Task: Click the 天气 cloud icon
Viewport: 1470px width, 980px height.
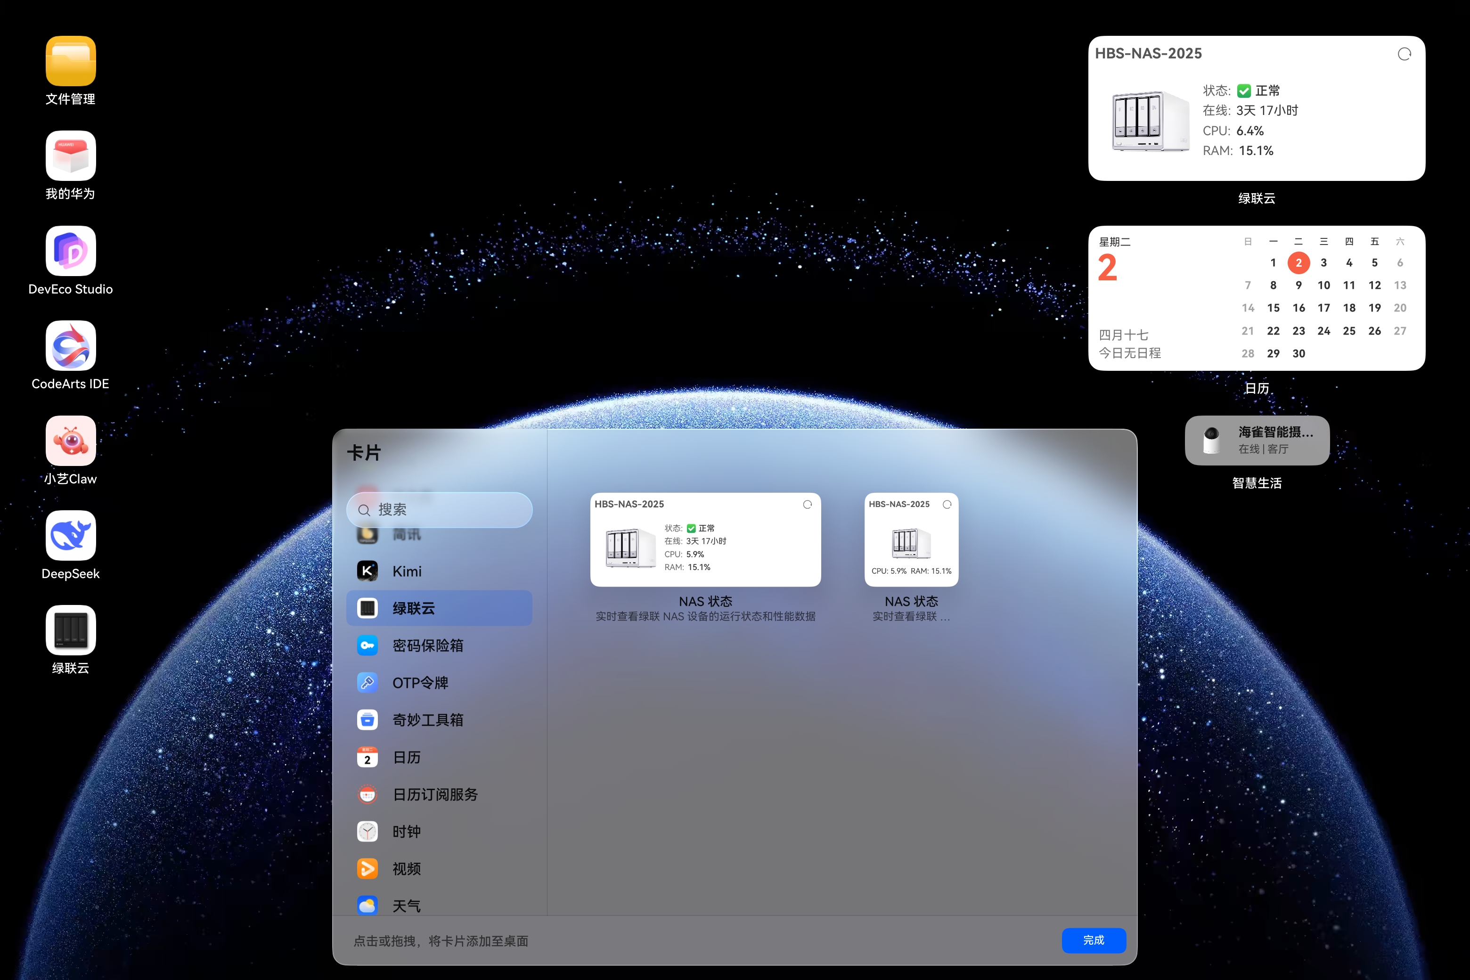Action: (x=367, y=905)
